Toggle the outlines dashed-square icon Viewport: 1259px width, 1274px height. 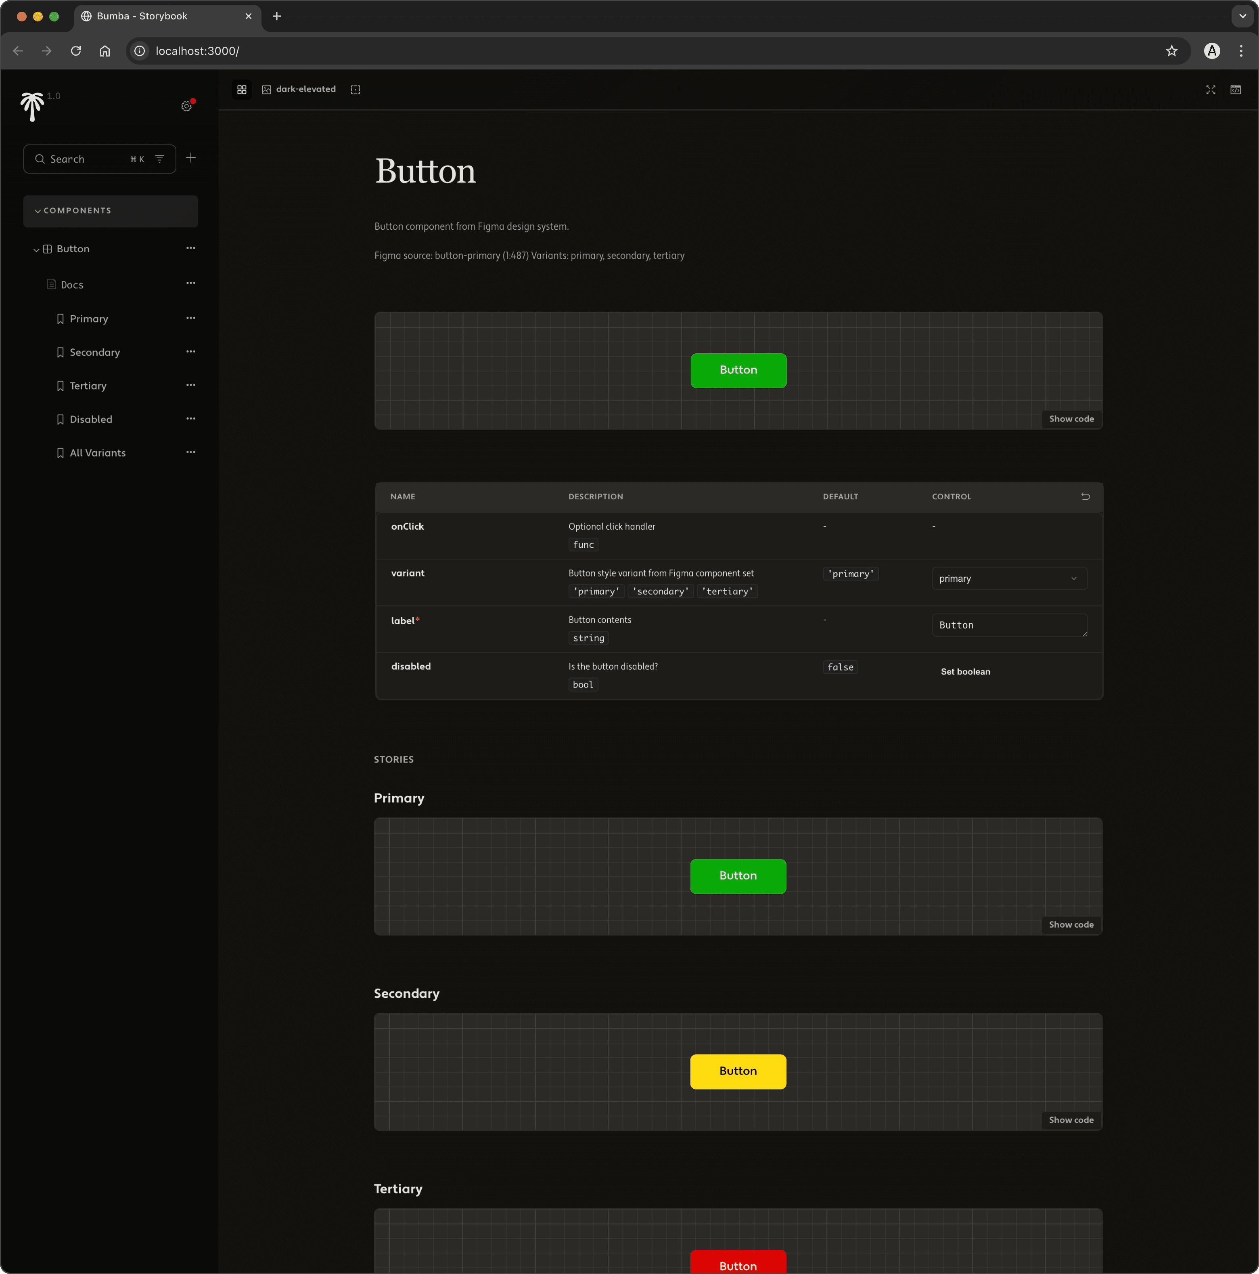click(355, 90)
